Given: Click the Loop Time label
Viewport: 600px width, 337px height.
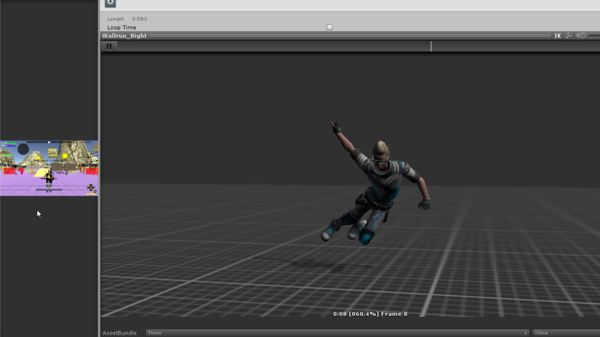Looking at the screenshot, I should click(x=122, y=27).
